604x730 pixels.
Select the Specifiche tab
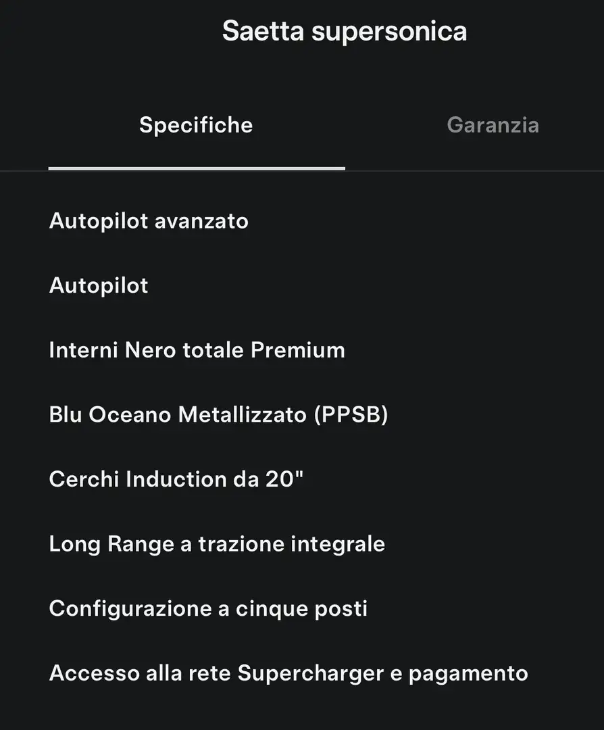pos(196,125)
